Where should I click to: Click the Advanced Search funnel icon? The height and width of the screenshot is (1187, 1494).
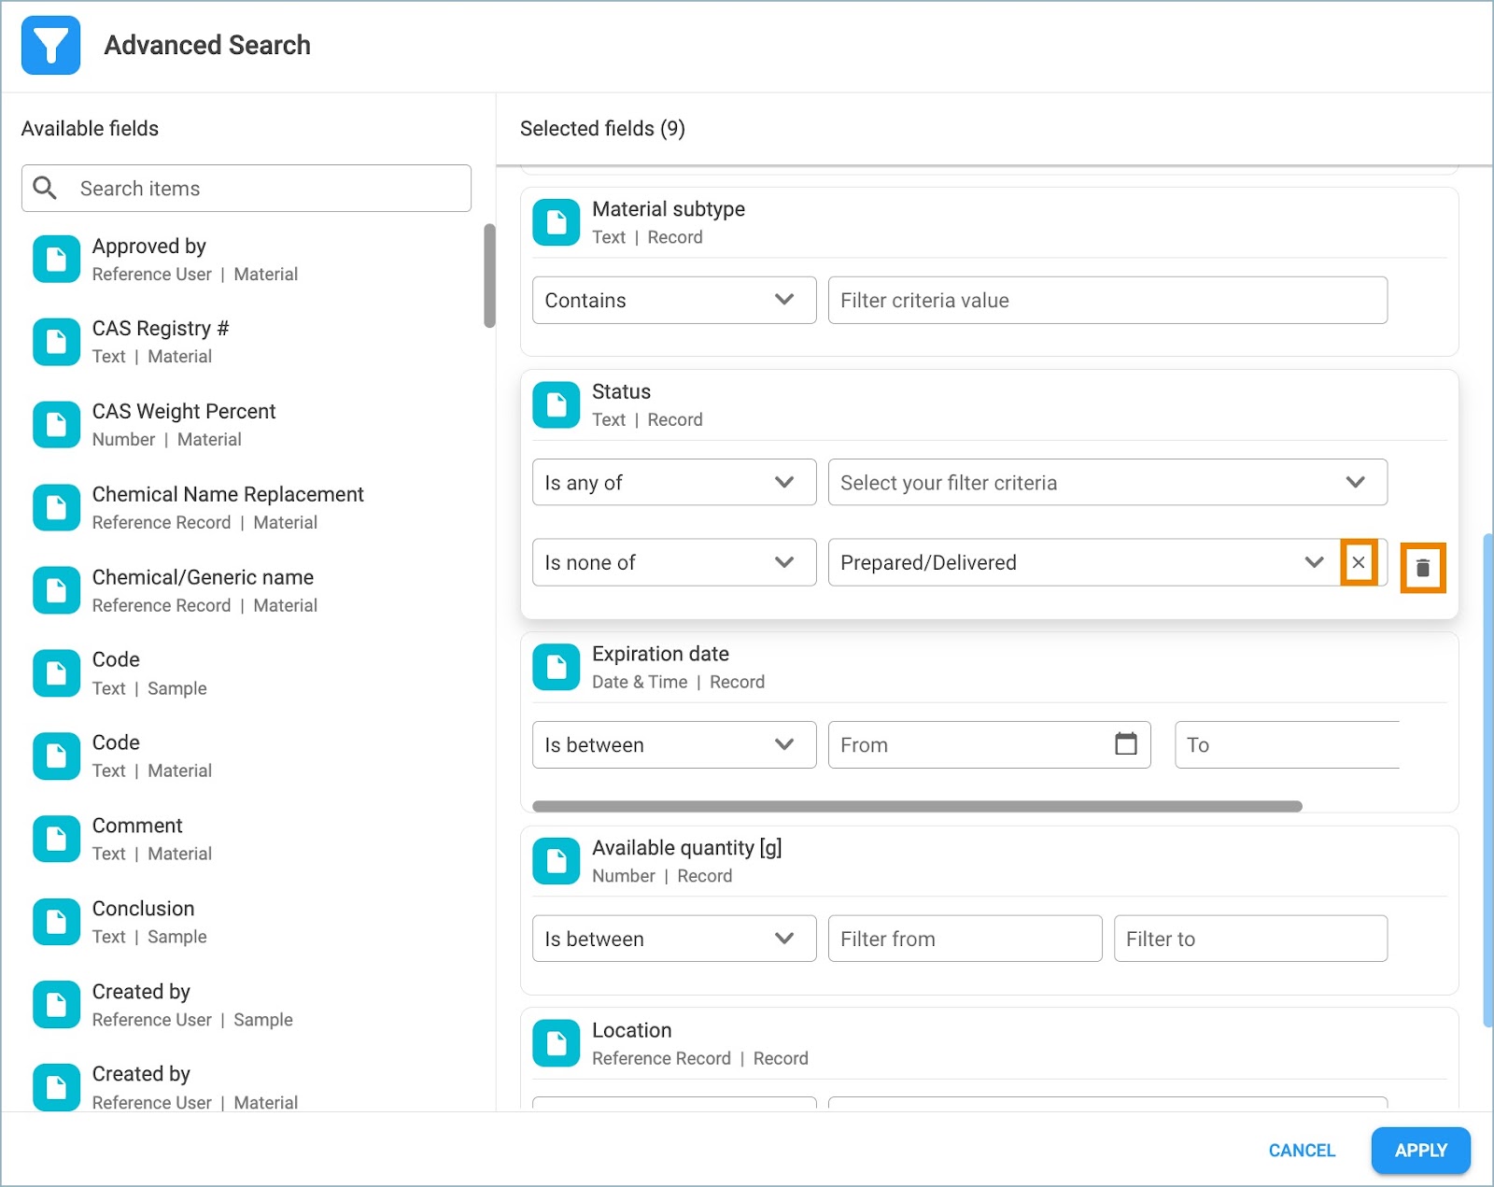click(50, 45)
